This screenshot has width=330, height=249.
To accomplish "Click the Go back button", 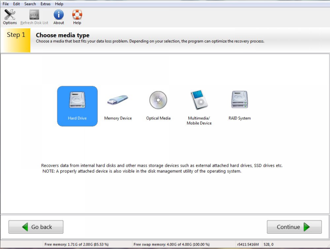I will pyautogui.click(x=36, y=227).
